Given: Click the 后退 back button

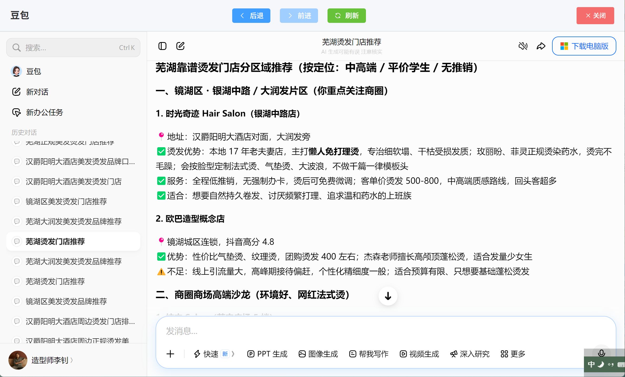Looking at the screenshot, I should [x=251, y=16].
